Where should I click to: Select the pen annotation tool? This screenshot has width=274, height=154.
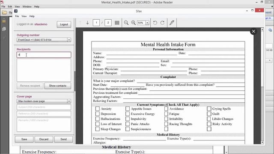point(172,23)
